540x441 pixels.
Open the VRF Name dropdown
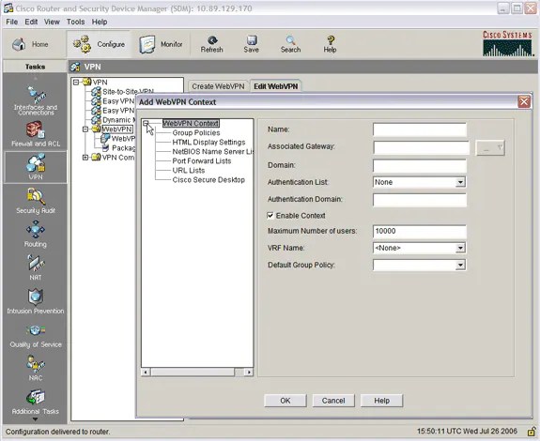pyautogui.click(x=460, y=248)
